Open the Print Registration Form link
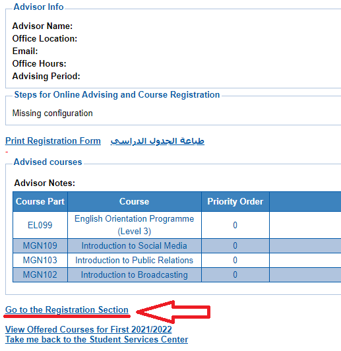341x351 pixels. 53,141
